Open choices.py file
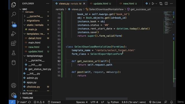The image size is (185, 104). coord(33,87)
